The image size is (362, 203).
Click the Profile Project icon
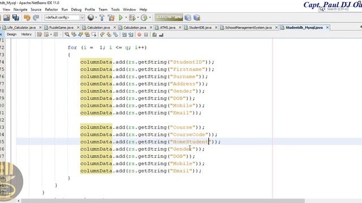coord(144,17)
